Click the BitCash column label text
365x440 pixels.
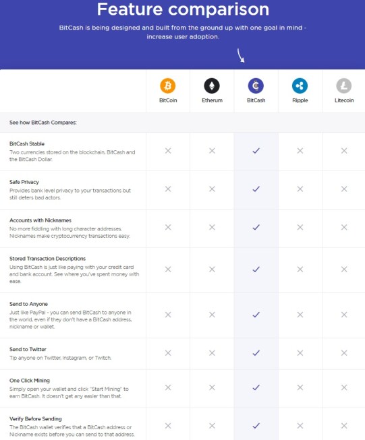[256, 100]
